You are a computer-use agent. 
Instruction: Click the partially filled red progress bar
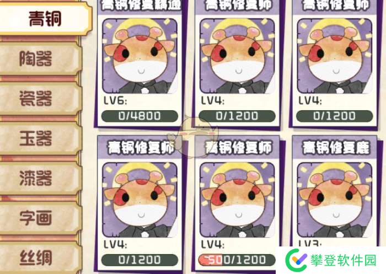pyautogui.click(x=237, y=260)
